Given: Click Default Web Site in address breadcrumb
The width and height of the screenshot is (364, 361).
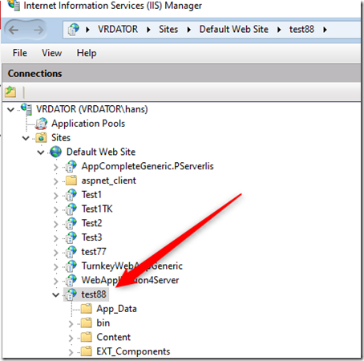Looking at the screenshot, I should tap(234, 29).
